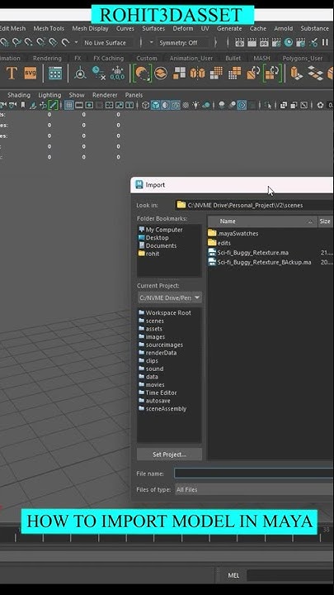Click the Name column sort arrow
334x595 pixels.
[311, 221]
